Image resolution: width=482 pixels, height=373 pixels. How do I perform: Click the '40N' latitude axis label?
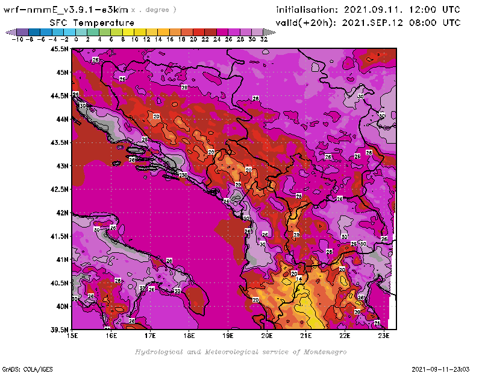tap(62, 306)
